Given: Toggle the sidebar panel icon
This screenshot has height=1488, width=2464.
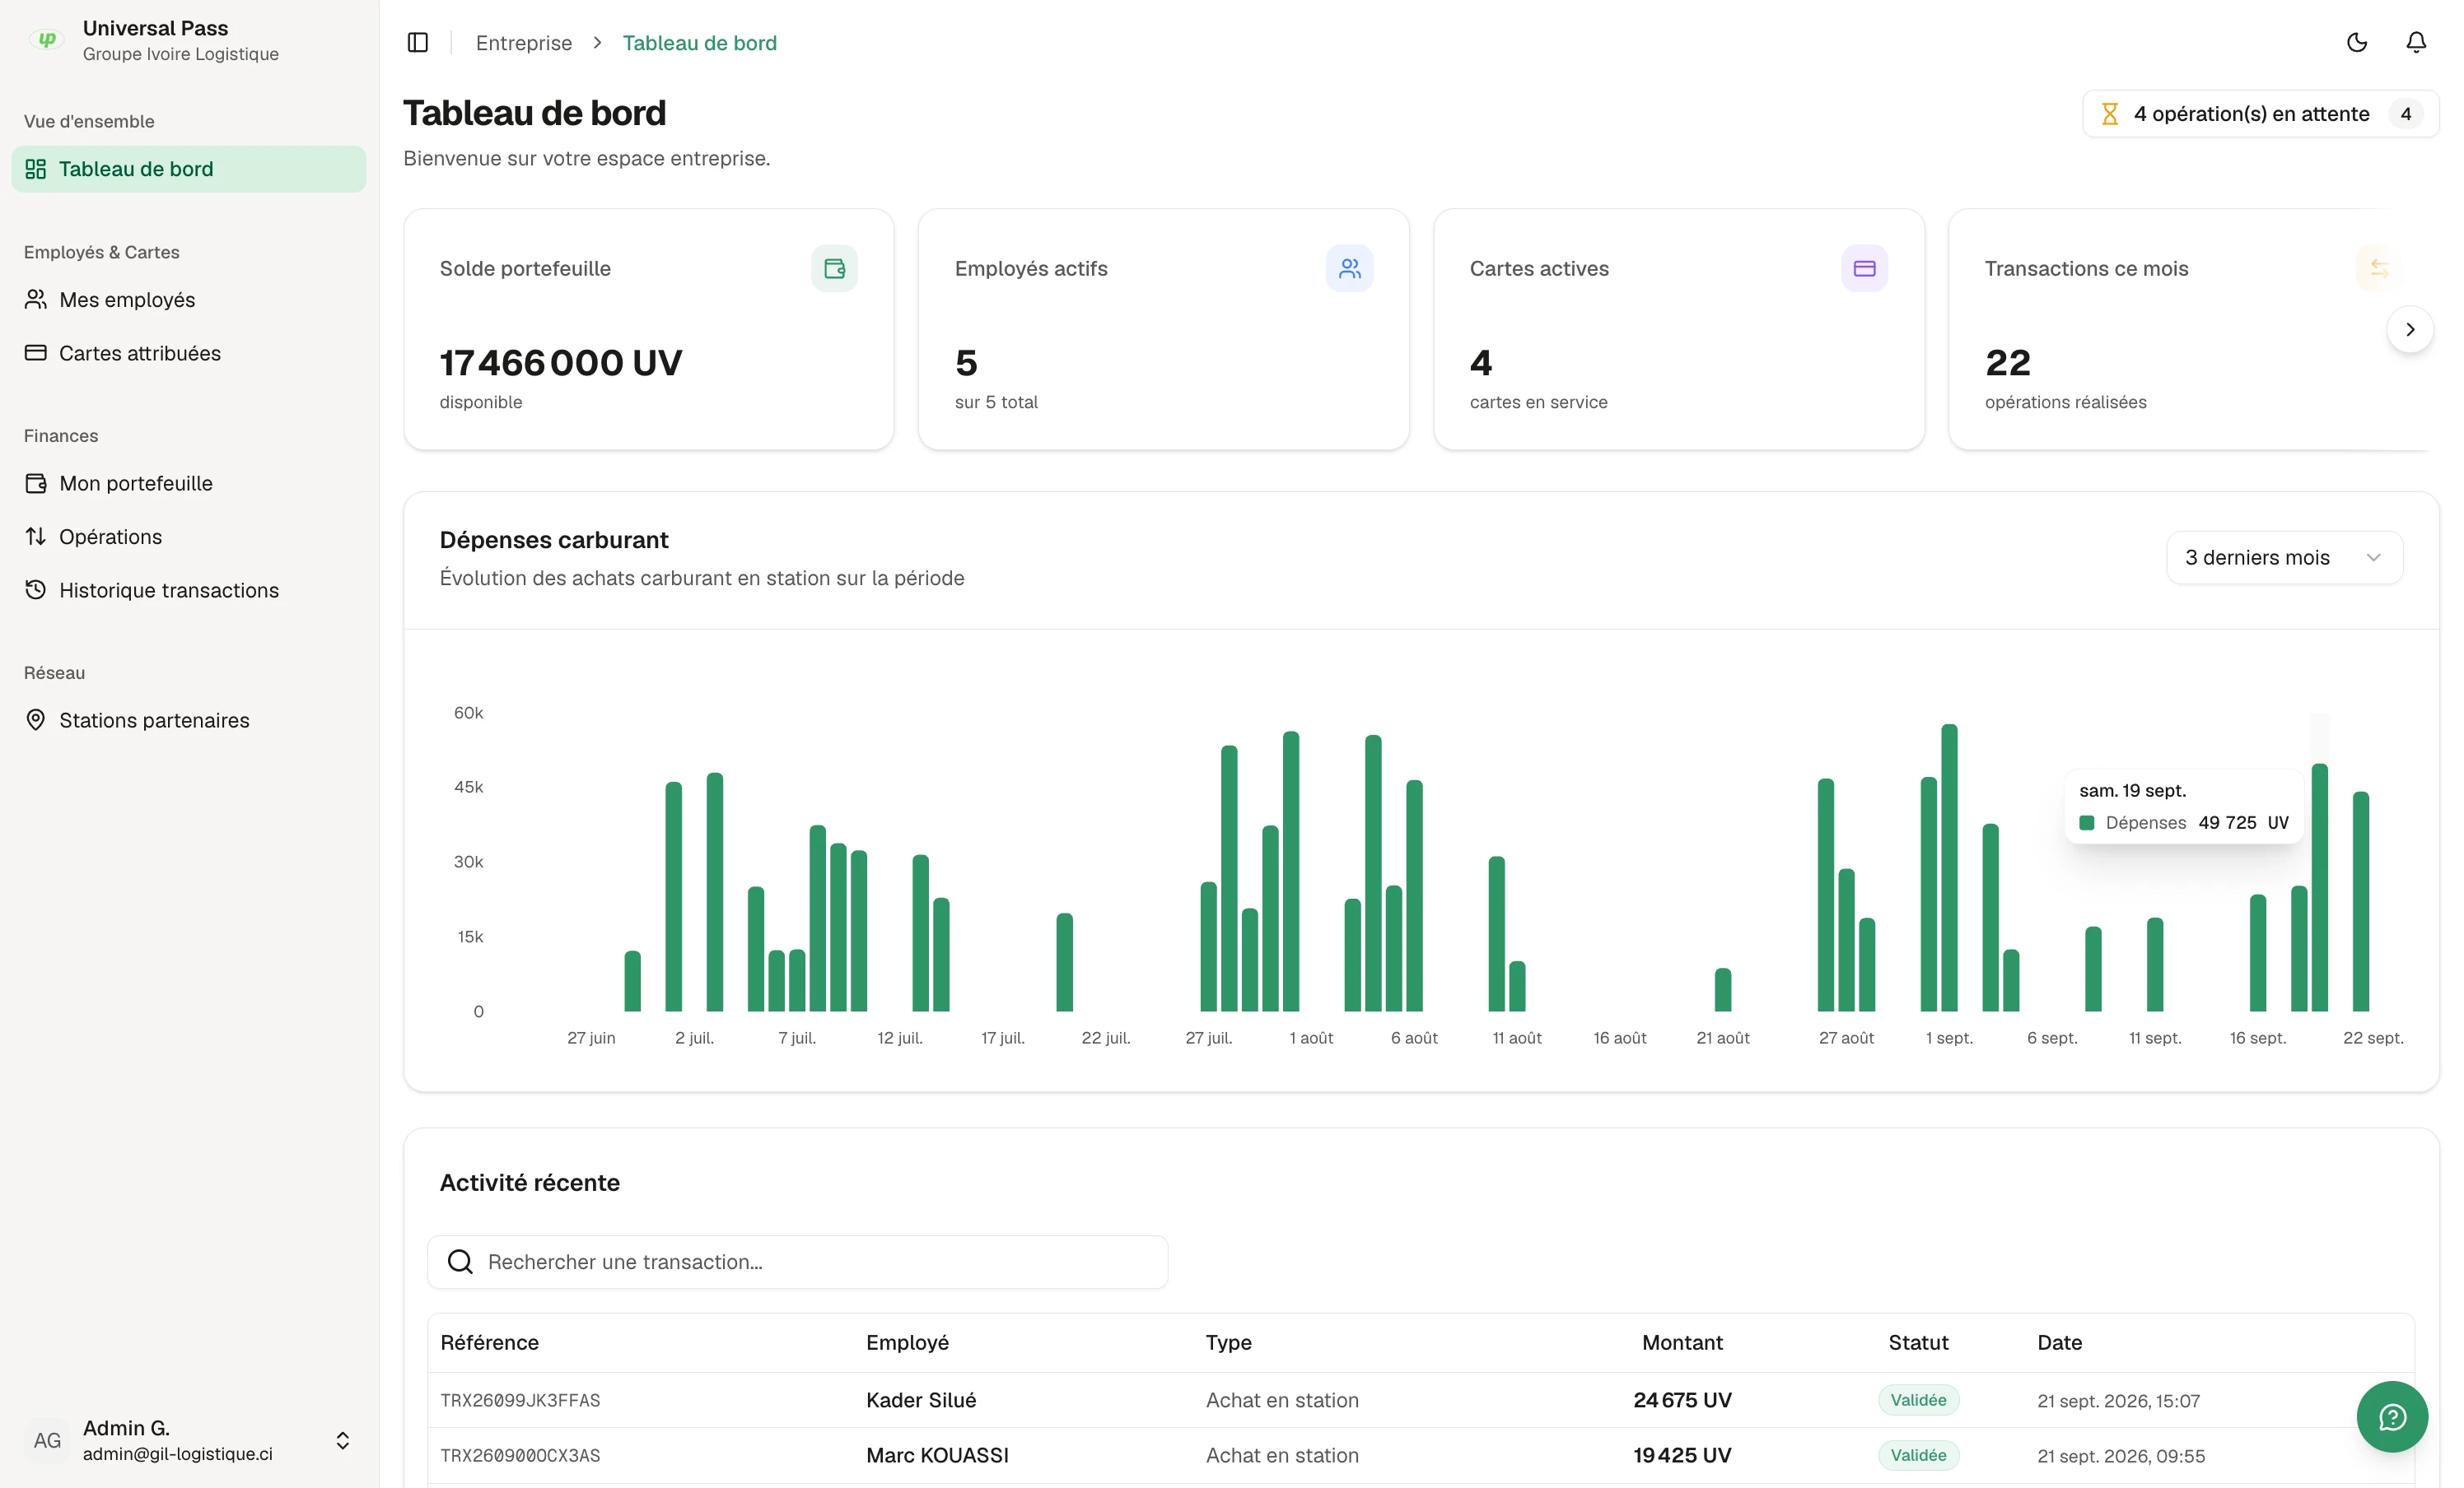Looking at the screenshot, I should coord(418,43).
